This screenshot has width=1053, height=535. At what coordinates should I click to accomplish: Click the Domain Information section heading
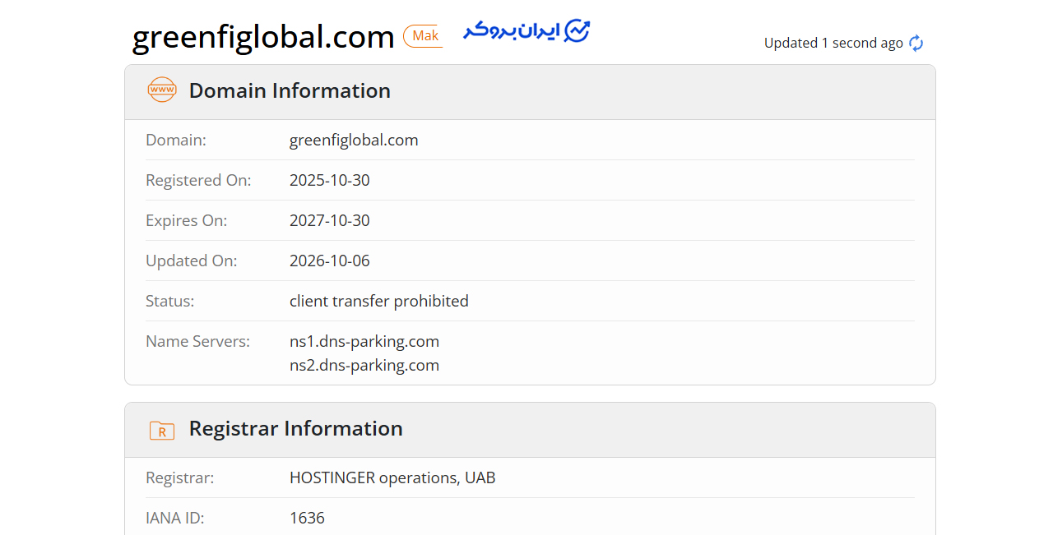(x=290, y=90)
